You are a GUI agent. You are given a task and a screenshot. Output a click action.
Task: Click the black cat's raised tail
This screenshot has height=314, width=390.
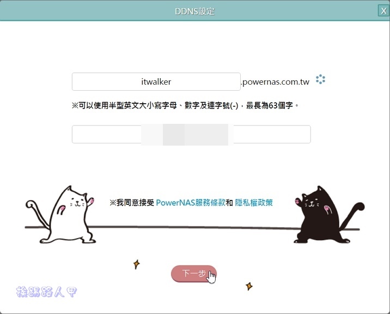[x=352, y=215]
